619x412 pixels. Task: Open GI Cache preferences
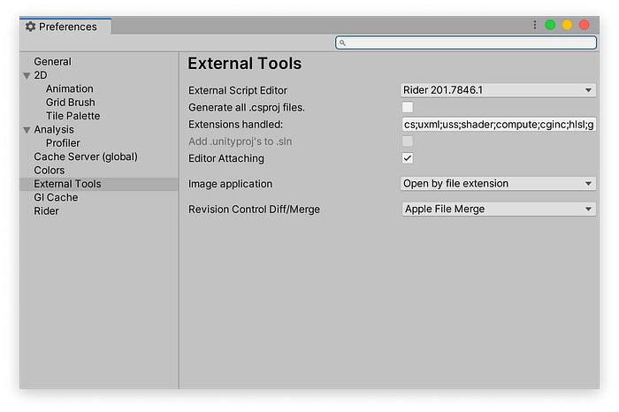click(x=56, y=198)
